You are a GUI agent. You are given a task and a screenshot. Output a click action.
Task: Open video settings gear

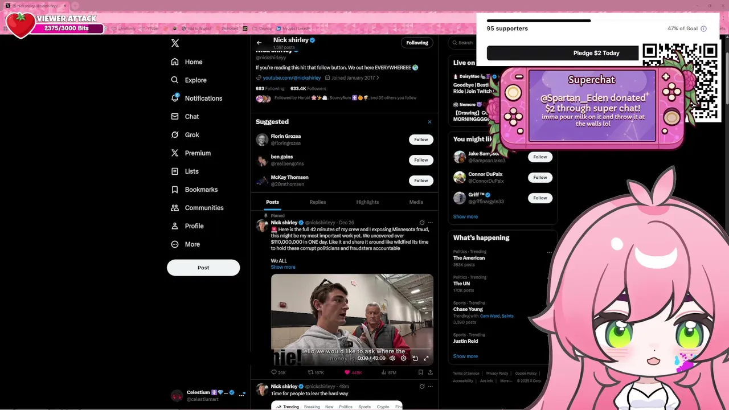coord(403,358)
